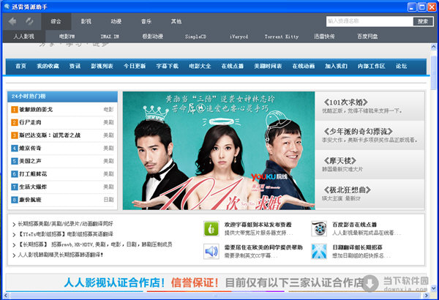The width and height of the screenshot is (439, 300).
Task: Select the 综合 category tab
Action: 56,21
